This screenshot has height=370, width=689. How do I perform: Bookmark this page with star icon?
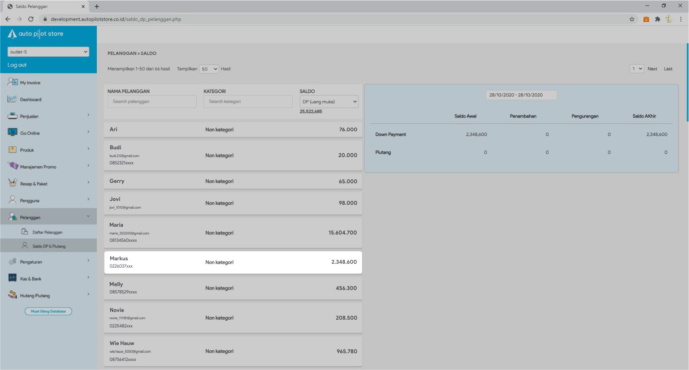coord(632,19)
